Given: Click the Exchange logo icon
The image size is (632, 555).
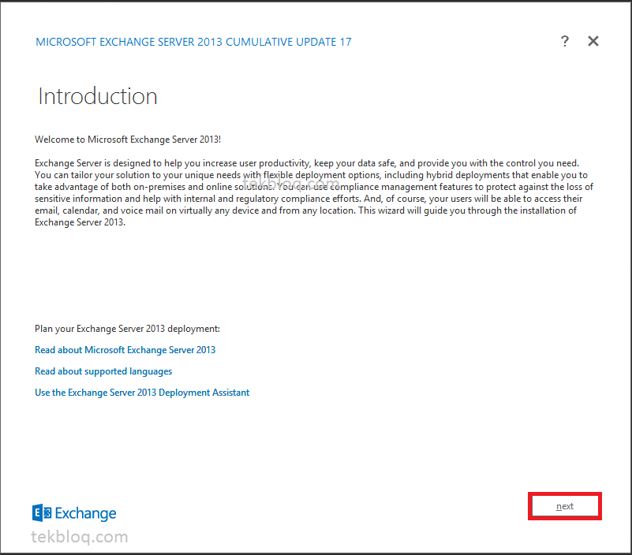Looking at the screenshot, I should pos(42,512).
